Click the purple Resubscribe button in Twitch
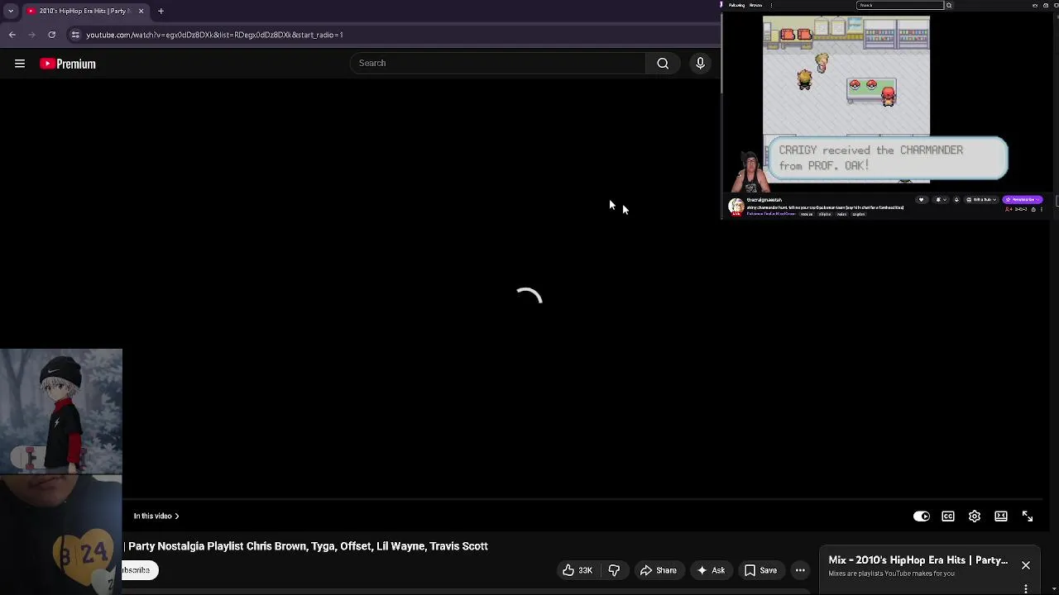 tap(1023, 200)
